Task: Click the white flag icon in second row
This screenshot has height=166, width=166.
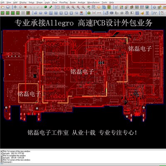Action: tap(132, 13)
